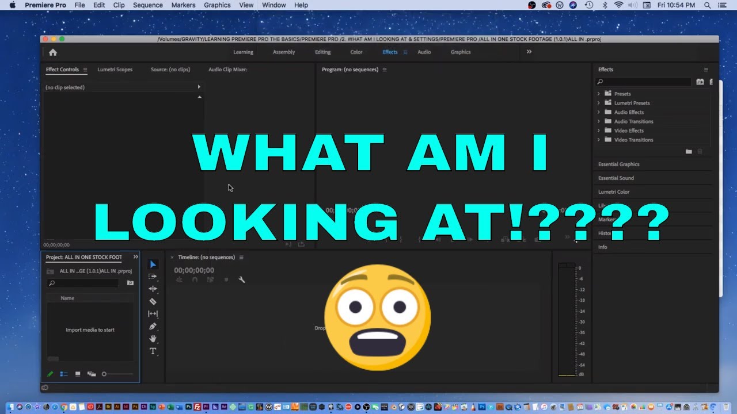
Task: Open Lumetri Scopes tab
Action: coord(115,70)
